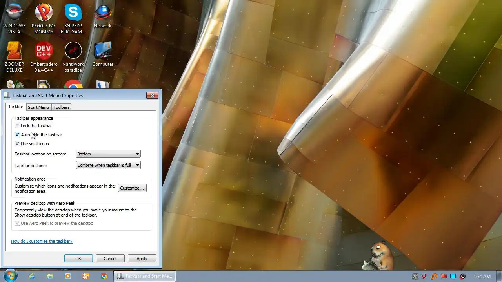Launch Google Chrome from the taskbar
502x282 pixels.
(104, 276)
